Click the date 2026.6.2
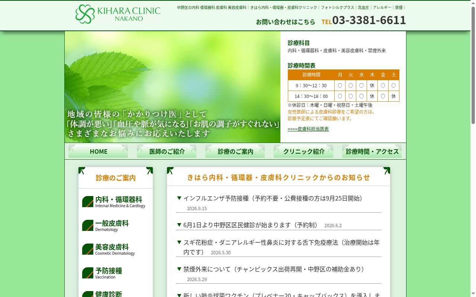476x297 pixels. click(x=333, y=225)
